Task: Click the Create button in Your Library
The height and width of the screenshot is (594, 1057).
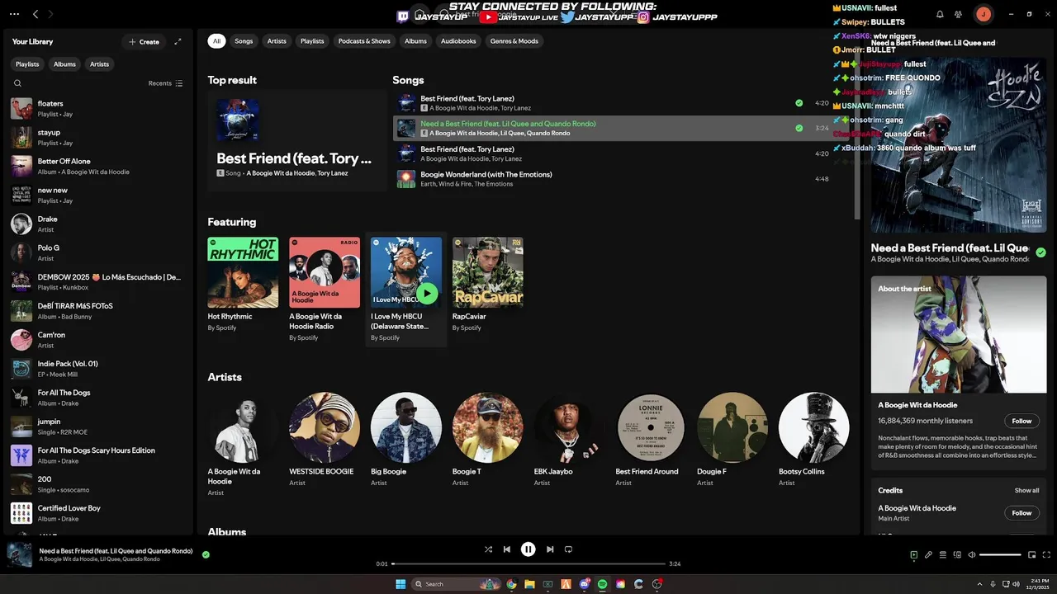Action: coord(144,41)
